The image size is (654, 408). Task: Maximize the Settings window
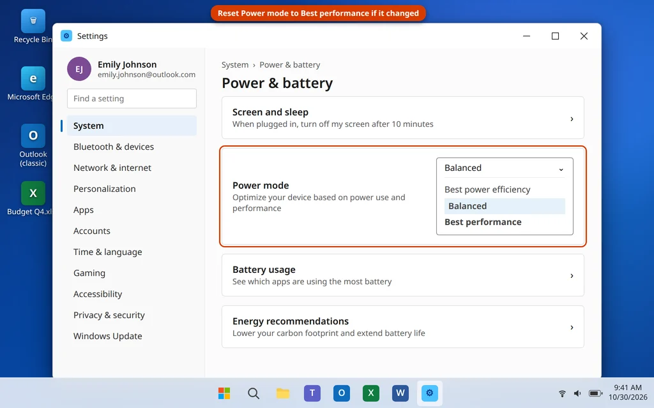tap(555, 36)
